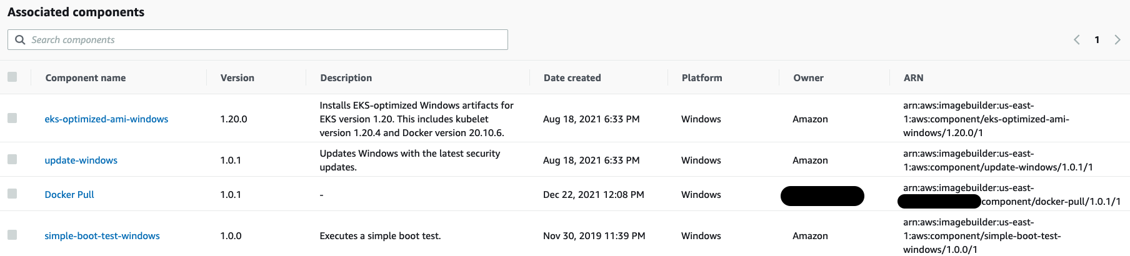Open the simple-boot-test-windows component link
Image resolution: width=1130 pixels, height=256 pixels.
[x=102, y=236]
